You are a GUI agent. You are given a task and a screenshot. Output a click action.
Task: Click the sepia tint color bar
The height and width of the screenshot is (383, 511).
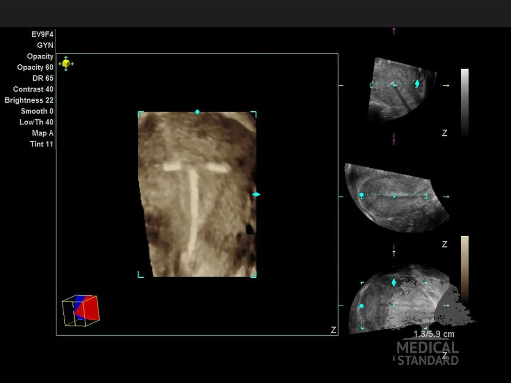(464, 269)
